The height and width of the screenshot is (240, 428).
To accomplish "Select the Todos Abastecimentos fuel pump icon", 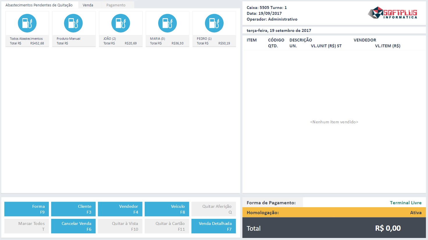I will tap(27, 23).
